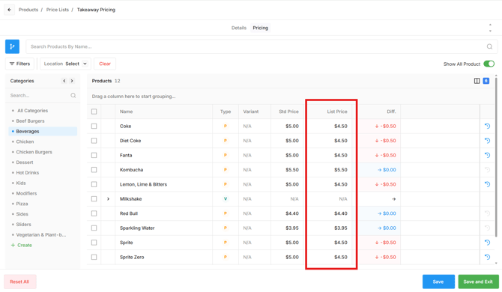Click the blue branch icon near search
502x292 pixels.
coord(12,46)
